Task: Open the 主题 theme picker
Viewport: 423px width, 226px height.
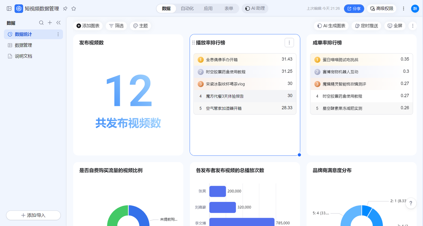Action: [x=140, y=26]
